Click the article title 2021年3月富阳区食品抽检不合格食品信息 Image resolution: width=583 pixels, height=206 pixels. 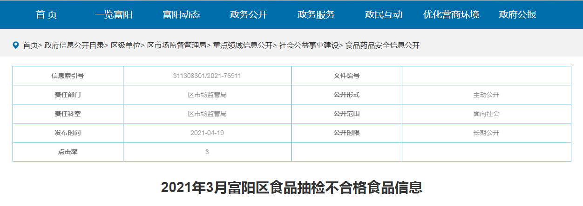coord(291,187)
